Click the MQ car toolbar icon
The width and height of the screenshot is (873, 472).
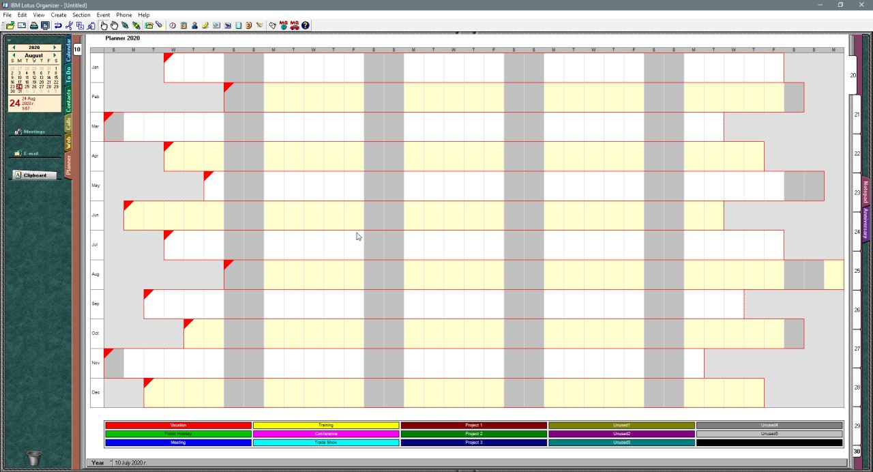coord(294,25)
